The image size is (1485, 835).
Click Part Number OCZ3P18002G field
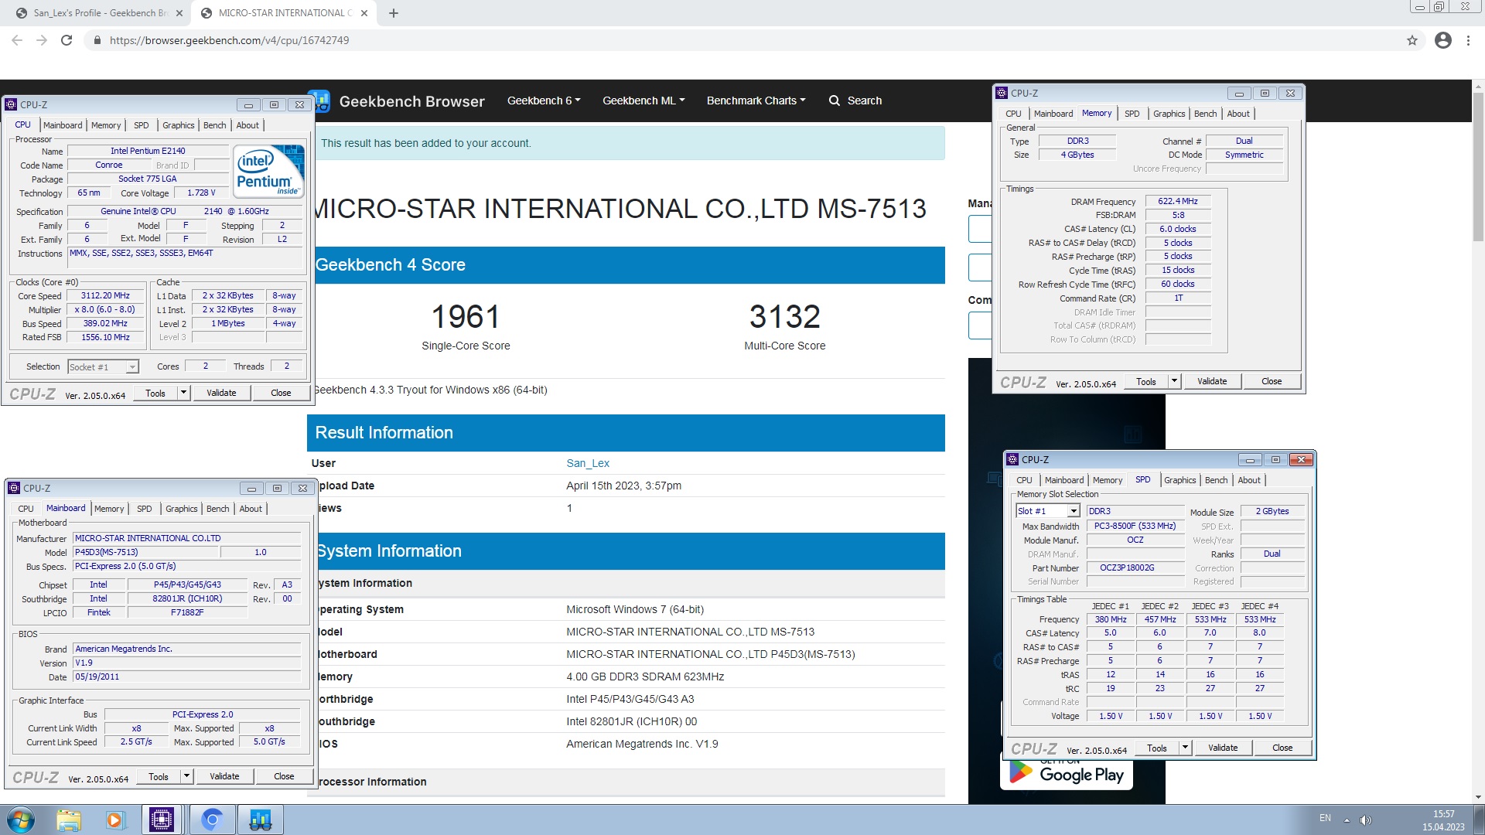[x=1135, y=567]
